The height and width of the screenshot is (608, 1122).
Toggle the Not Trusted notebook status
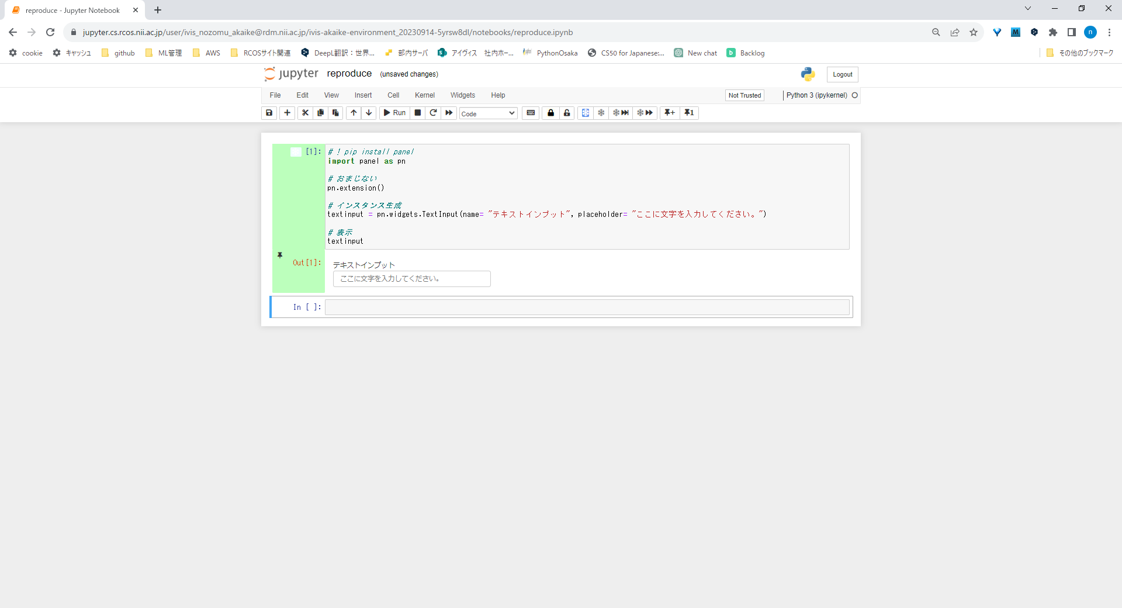[x=744, y=95]
